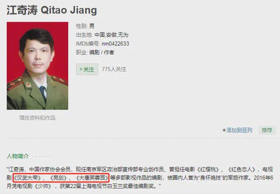Screen dimensions: 280x194
Task: Click the 增改资料和作品 edit link
Action: (37, 118)
